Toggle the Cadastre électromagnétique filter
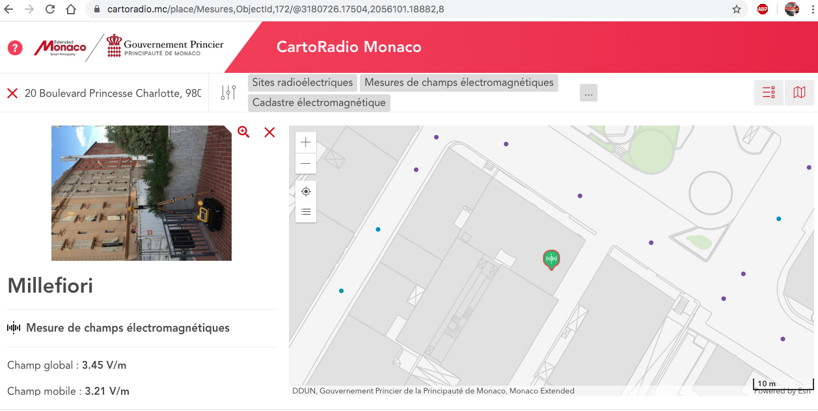The width and height of the screenshot is (818, 411). 319,103
